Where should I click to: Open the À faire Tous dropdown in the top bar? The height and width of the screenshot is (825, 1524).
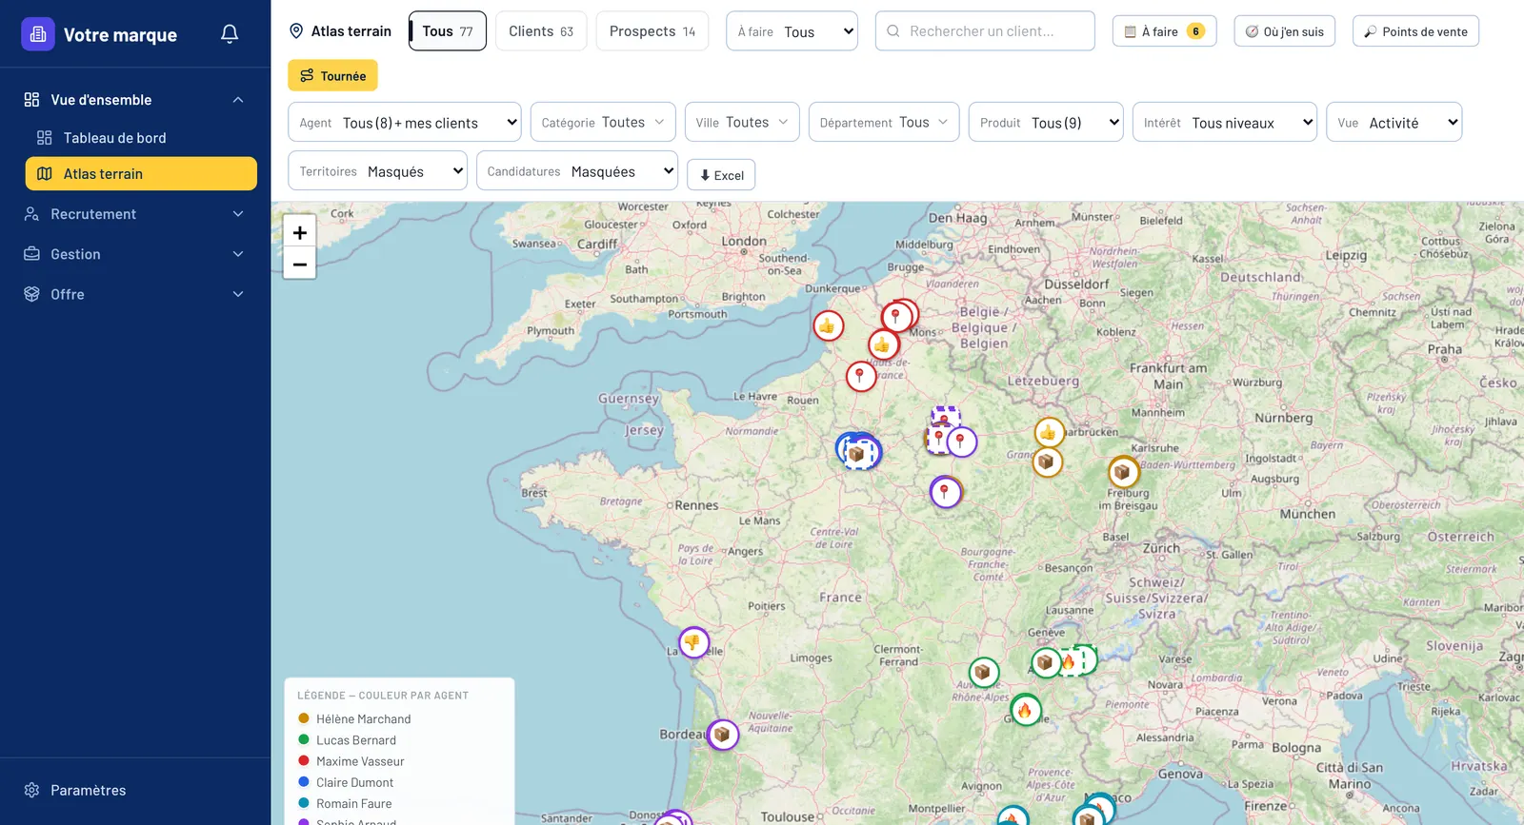(x=792, y=31)
